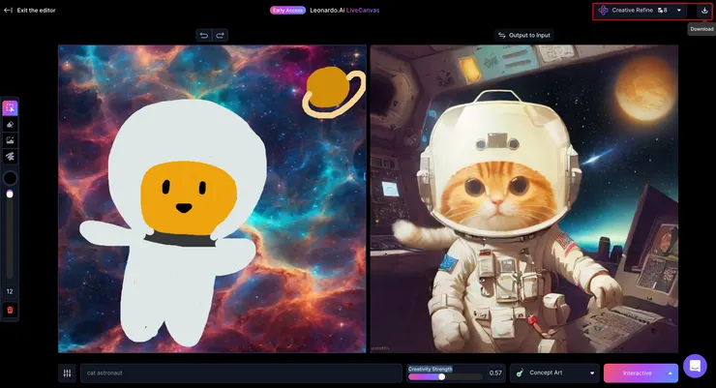Open the Concept Art style dropdown
Image resolution: width=716 pixels, height=388 pixels.
(x=554, y=373)
